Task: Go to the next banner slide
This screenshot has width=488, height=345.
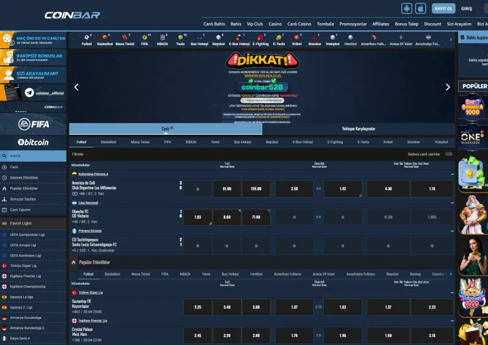Action: (x=448, y=87)
